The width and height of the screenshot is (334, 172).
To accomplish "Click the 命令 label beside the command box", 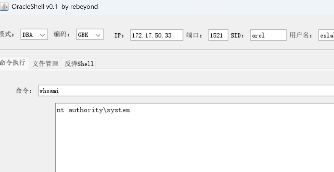I will coord(24,91).
